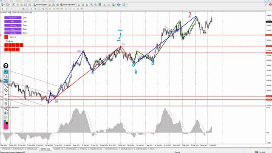Select the [iii] wave label on chart
Screen dimensions: 272x153
coord(79,51)
